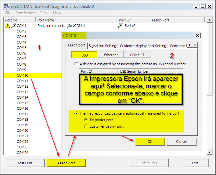Open the Port Setting menu

tap(25, 13)
